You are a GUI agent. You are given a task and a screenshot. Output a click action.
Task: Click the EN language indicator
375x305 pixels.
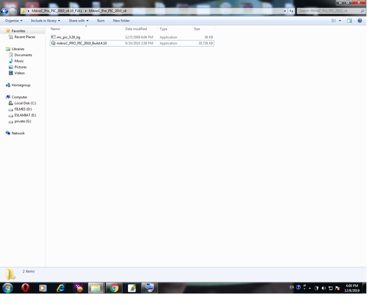pos(292,287)
